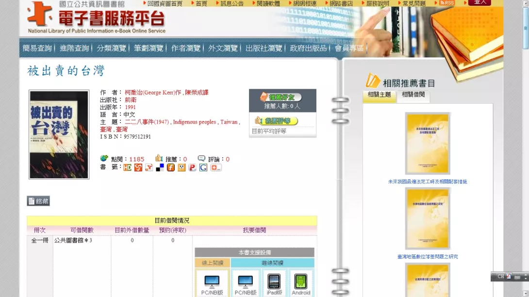
Task: Click the red plus more-bookmarks icon
Action: (215, 168)
